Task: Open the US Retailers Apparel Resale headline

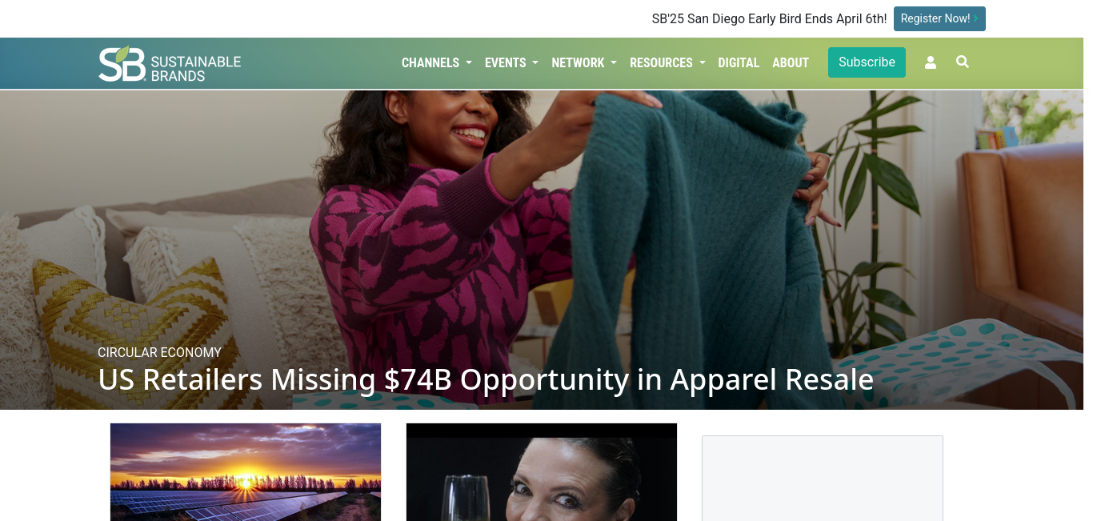Action: click(x=485, y=379)
